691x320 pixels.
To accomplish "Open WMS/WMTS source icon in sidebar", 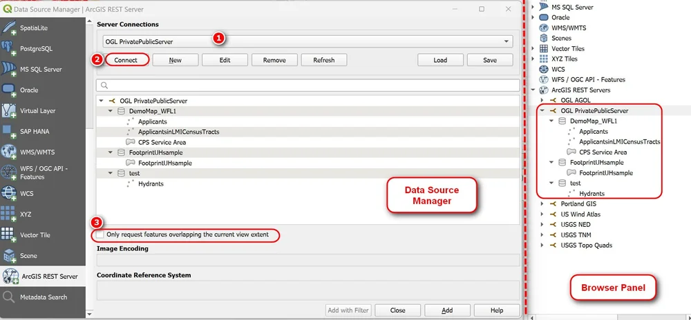I will coord(9,152).
